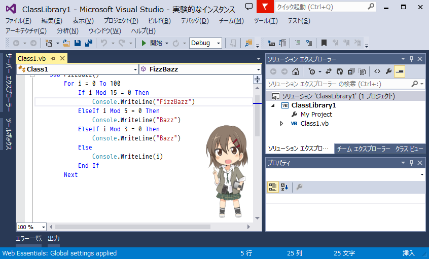The image size is (429, 259).
Task: Click the View Code icon in Solution Explorer
Action: point(377,71)
